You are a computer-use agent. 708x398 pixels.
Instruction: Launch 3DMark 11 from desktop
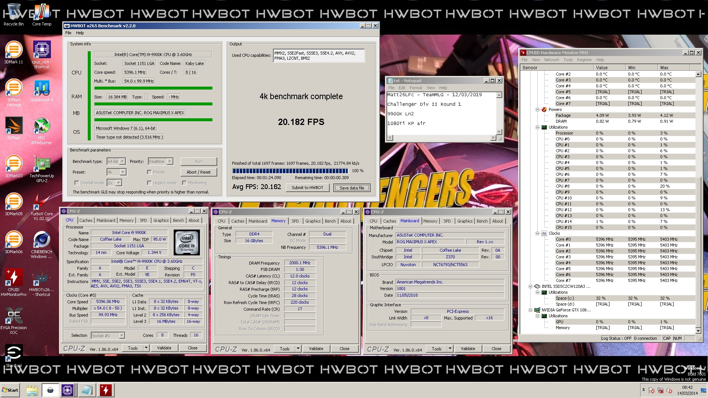(14, 52)
